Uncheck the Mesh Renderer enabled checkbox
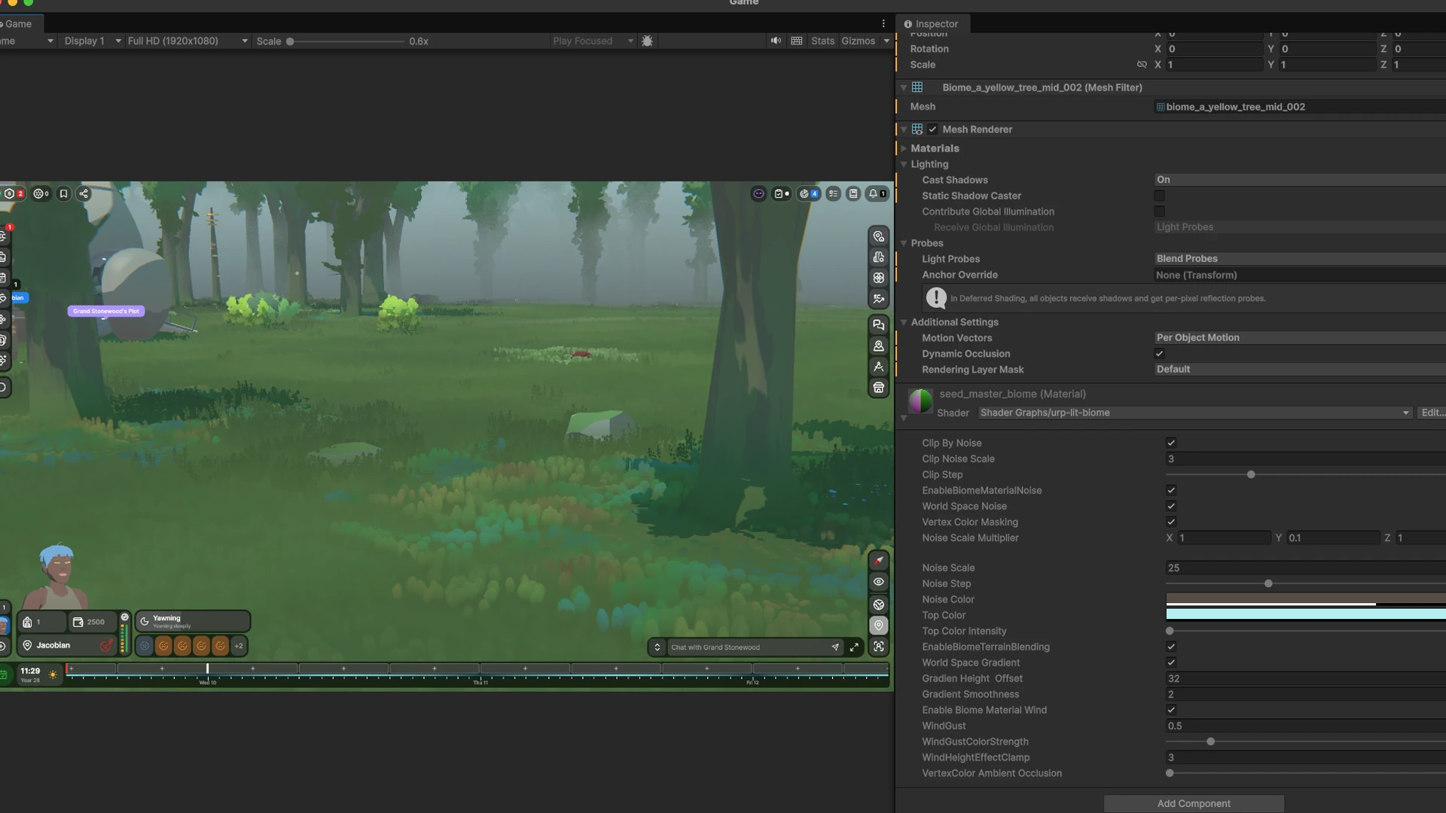This screenshot has width=1446, height=813. (932, 129)
